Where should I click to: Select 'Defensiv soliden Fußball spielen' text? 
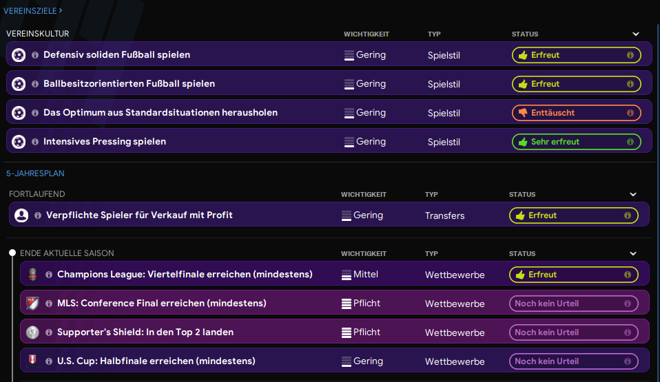pyautogui.click(x=116, y=54)
